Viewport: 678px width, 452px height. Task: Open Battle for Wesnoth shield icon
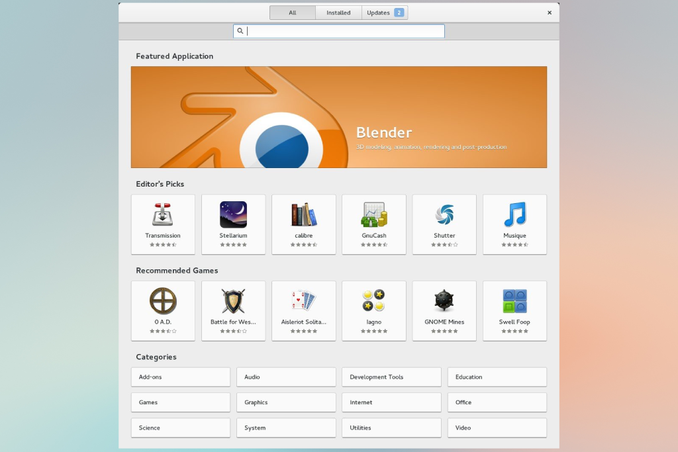pyautogui.click(x=233, y=301)
